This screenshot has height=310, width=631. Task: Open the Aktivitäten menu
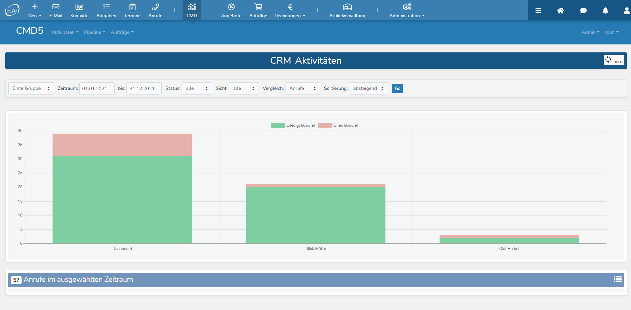tap(65, 32)
